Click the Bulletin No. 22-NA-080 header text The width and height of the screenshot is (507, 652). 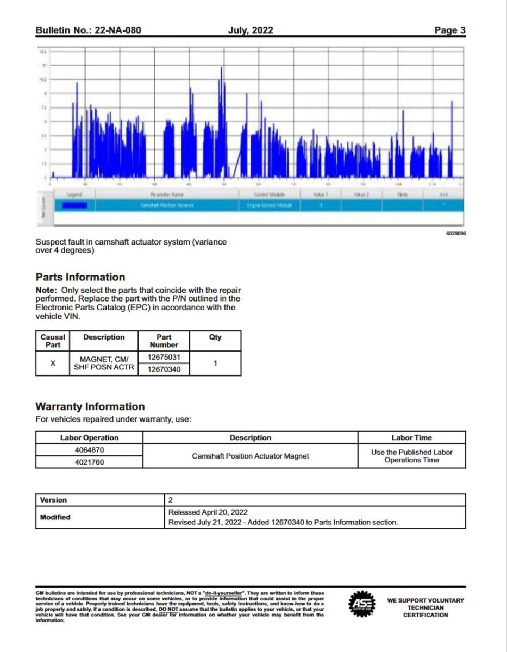(88, 30)
